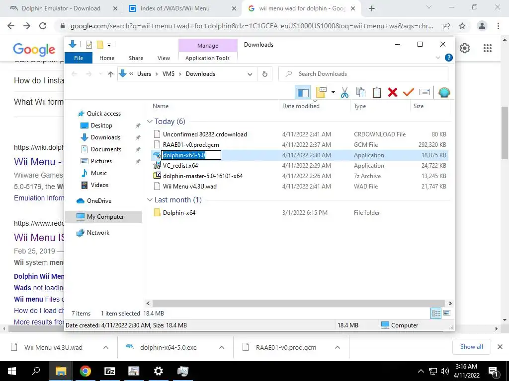Switch to the View ribbon tab
Viewport: 509px width, 381px height.
coord(164,58)
